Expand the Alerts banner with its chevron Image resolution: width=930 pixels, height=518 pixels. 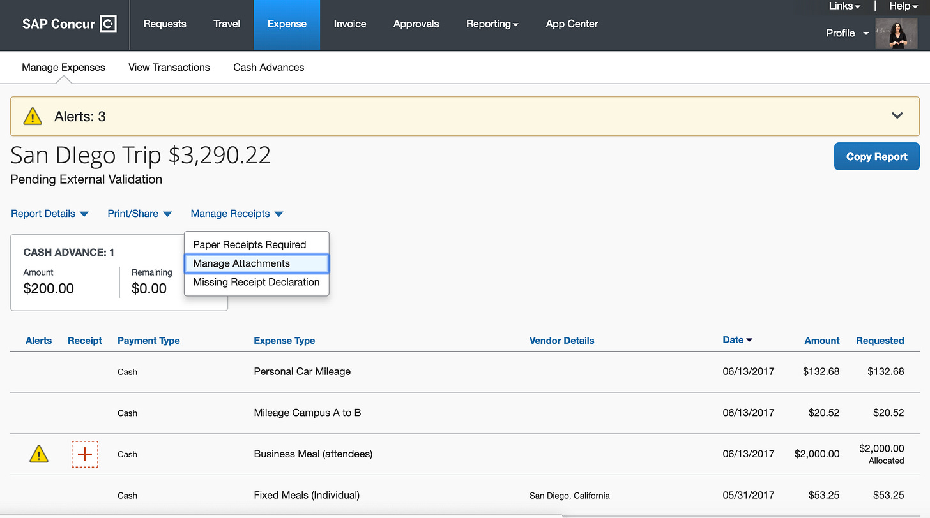pos(897,115)
